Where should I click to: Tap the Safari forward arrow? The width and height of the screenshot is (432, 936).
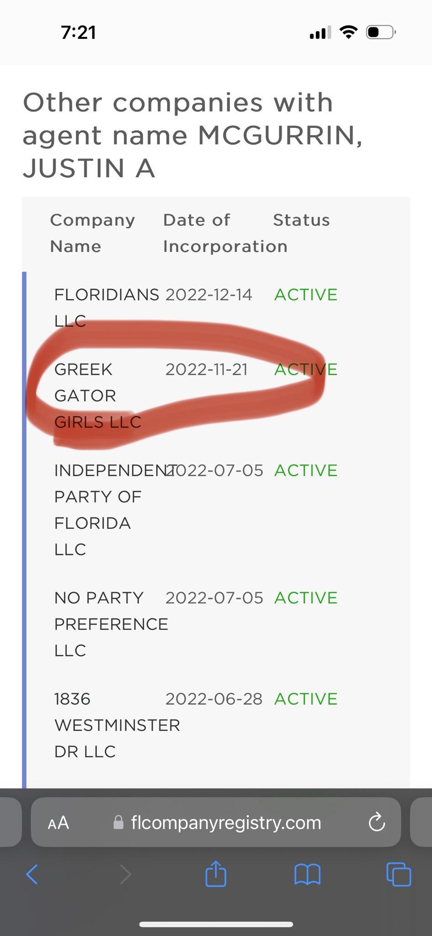point(125,875)
